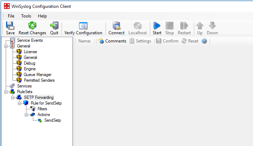The height and width of the screenshot is (146, 253).
Task: Collapse the RuleSets tree node
Action: [6, 92]
